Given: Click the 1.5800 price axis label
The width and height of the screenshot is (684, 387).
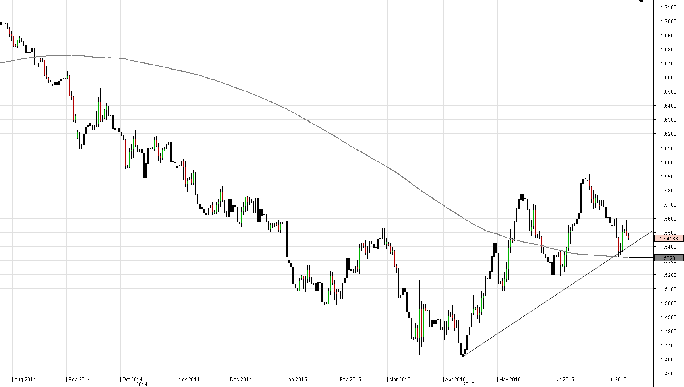Looking at the screenshot, I should pyautogui.click(x=669, y=191).
